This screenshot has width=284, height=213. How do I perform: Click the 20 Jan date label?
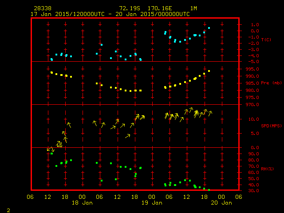pos(221,202)
